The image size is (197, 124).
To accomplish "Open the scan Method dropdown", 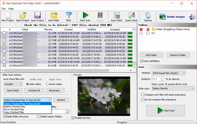I will 169,73.
